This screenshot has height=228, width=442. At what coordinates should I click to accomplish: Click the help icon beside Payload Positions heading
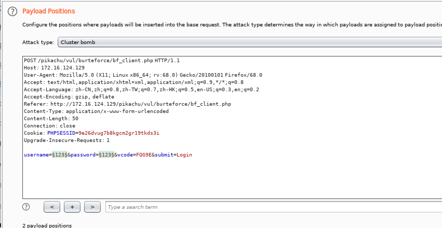click(x=12, y=11)
